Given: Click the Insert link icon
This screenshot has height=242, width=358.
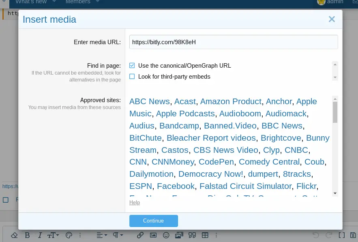Looking at the screenshot, I should pyautogui.click(x=140, y=235).
